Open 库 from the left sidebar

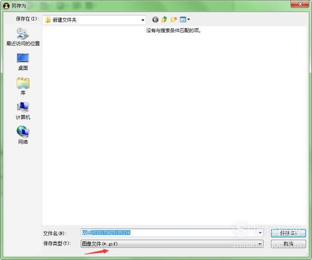[23, 86]
